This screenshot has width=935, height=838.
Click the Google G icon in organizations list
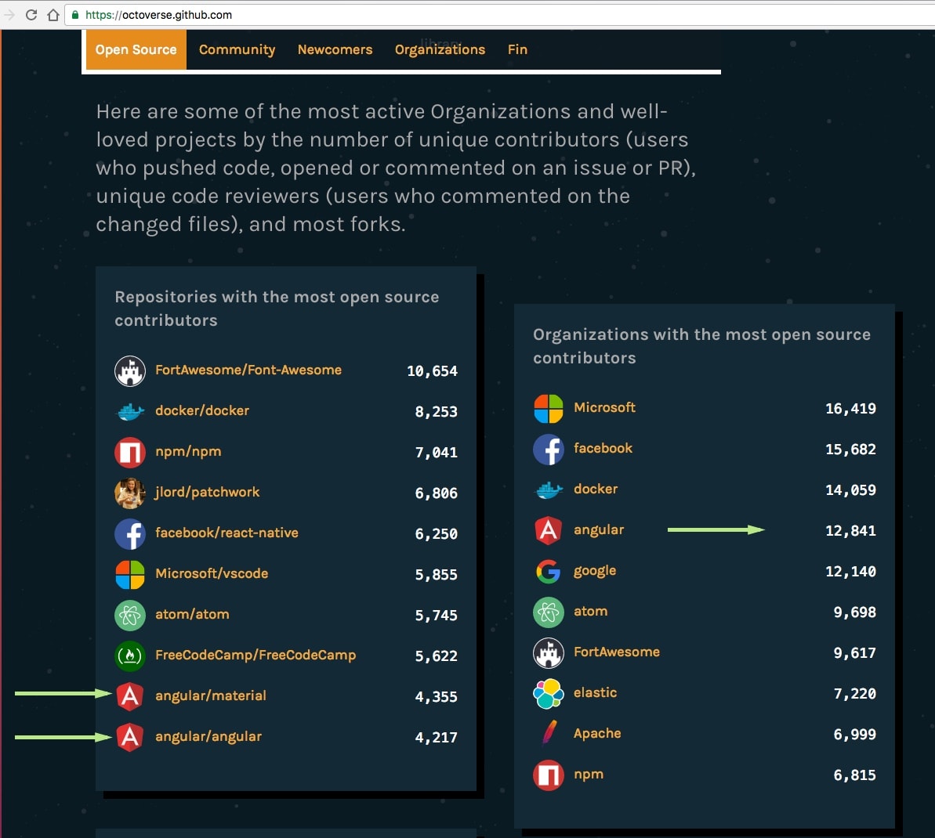click(548, 571)
